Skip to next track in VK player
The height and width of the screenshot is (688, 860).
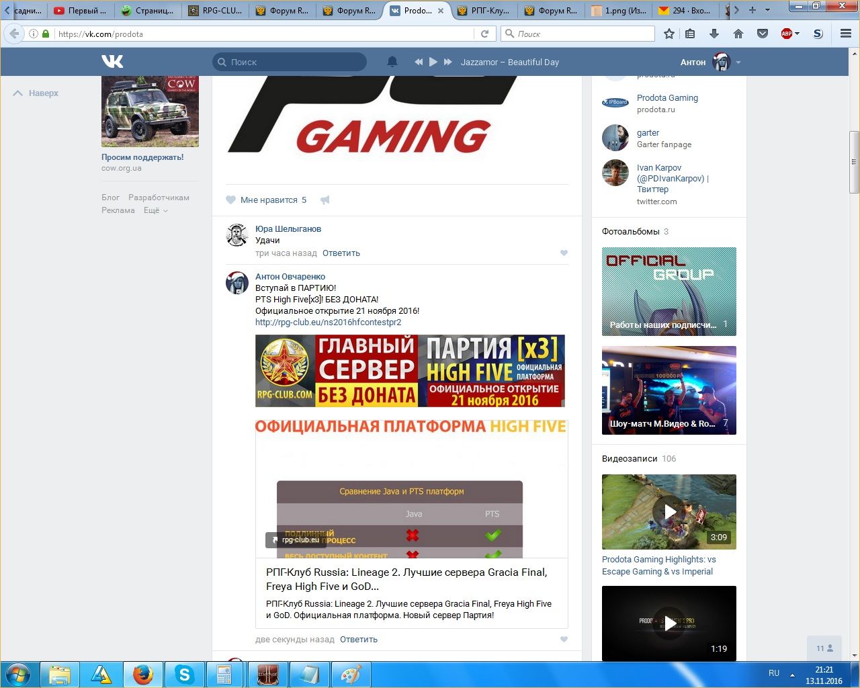[448, 62]
